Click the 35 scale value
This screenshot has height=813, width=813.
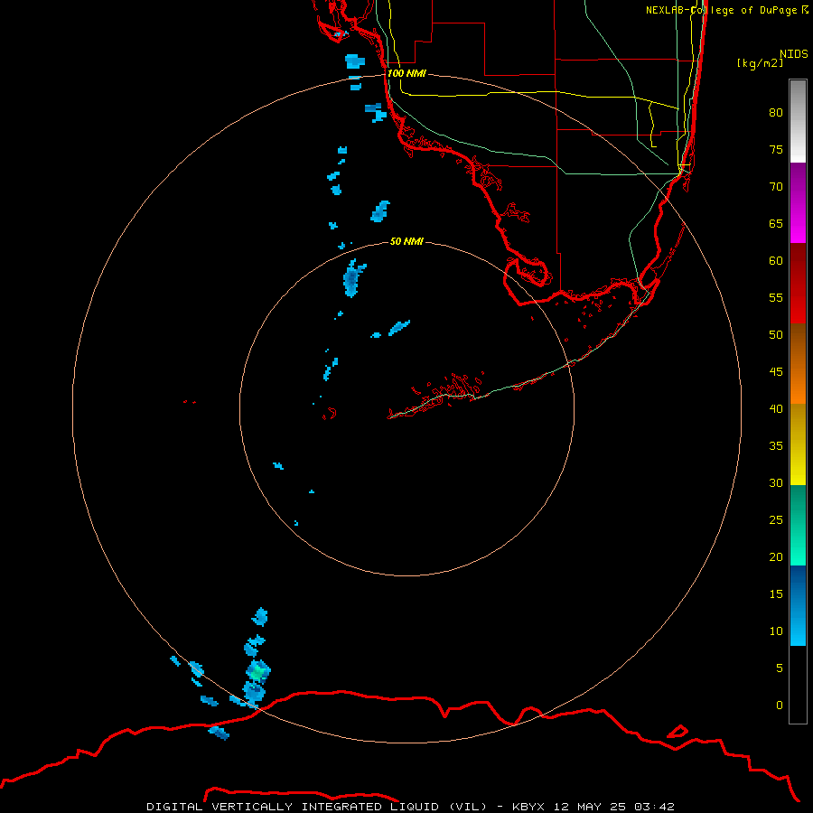776,446
